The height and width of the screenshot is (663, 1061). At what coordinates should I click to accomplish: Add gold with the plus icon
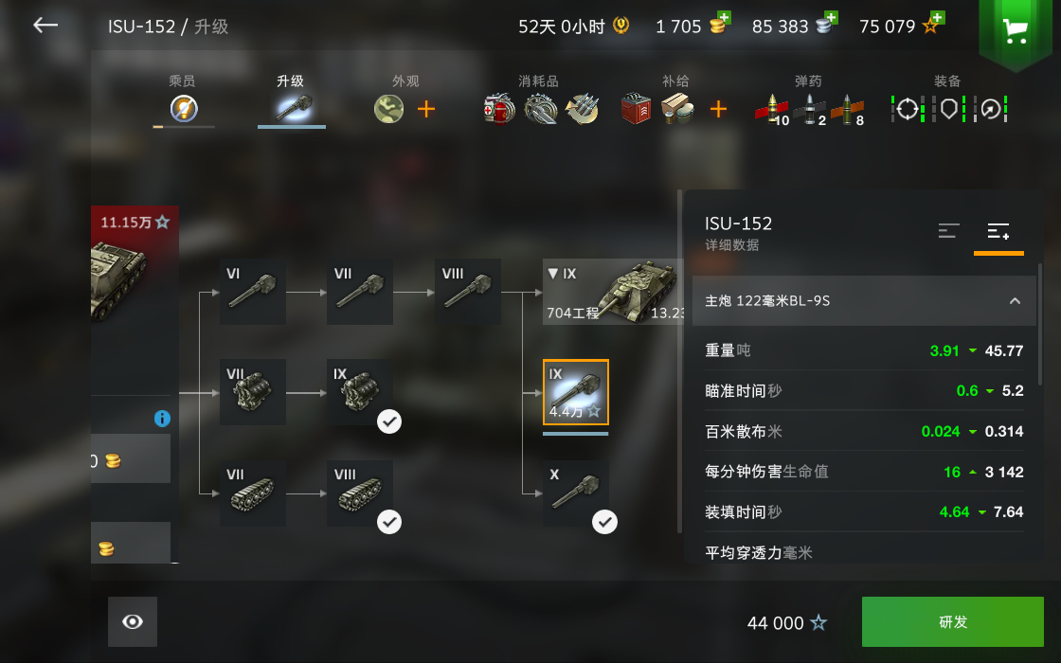(724, 18)
